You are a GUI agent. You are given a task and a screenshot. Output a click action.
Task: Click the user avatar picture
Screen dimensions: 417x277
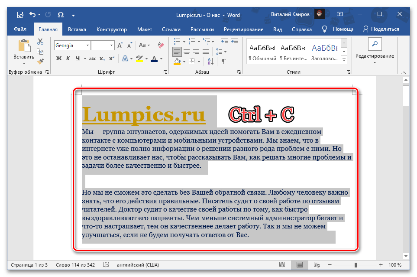(x=320, y=14)
